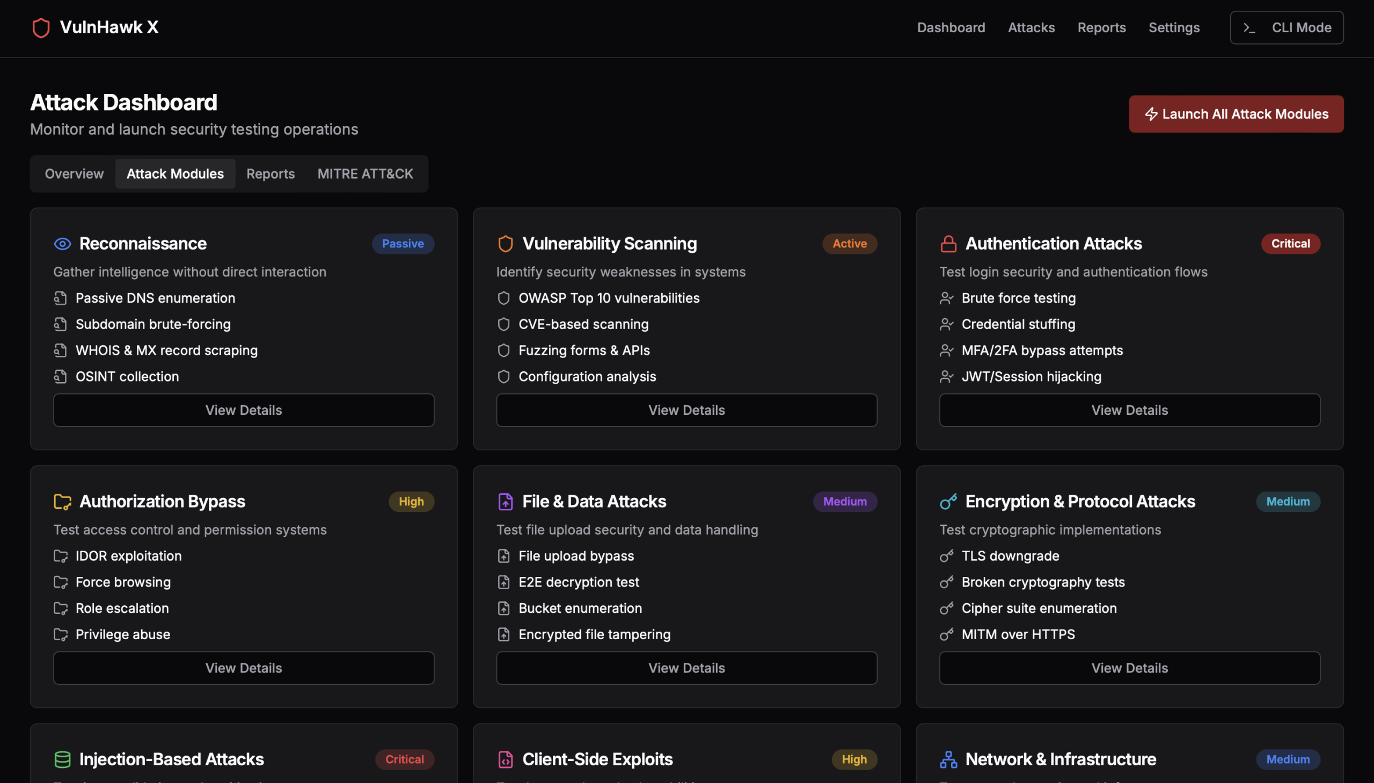The image size is (1374, 783).
Task: Click the purple file icon beside File & Data Attacks
Action: click(x=505, y=502)
